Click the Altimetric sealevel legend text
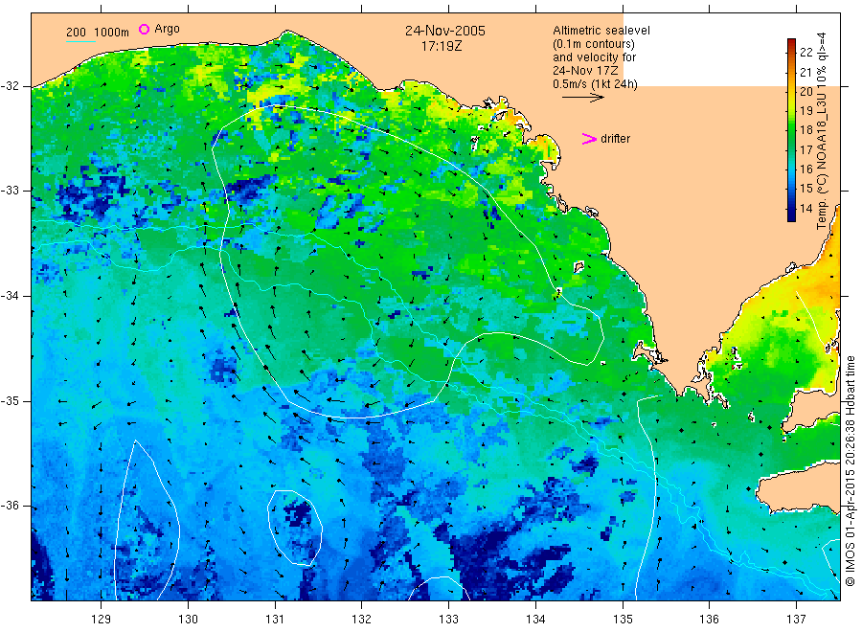The image size is (862, 632). [x=601, y=31]
